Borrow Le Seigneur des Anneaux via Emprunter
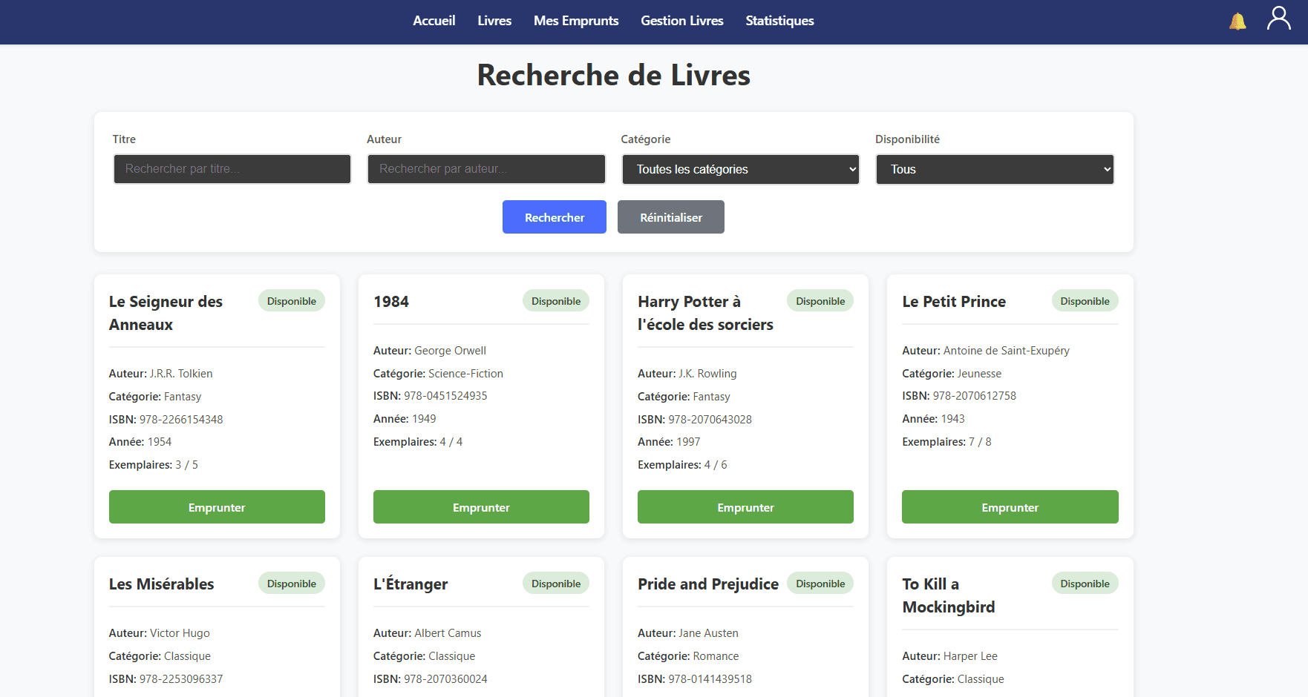The height and width of the screenshot is (697, 1308). (217, 506)
